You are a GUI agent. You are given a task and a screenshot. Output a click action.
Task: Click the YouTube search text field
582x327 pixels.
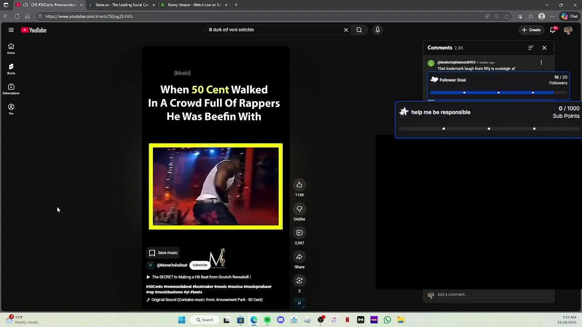click(274, 30)
